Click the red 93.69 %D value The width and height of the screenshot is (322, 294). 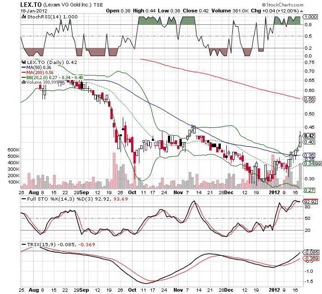[121, 199]
